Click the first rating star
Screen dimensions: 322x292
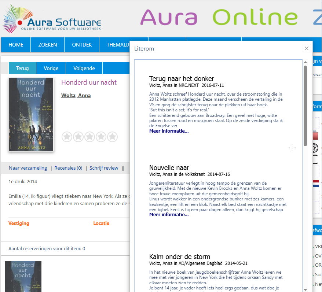tap(67, 137)
